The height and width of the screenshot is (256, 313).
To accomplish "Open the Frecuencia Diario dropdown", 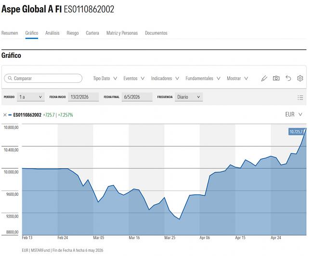I will [x=189, y=97].
